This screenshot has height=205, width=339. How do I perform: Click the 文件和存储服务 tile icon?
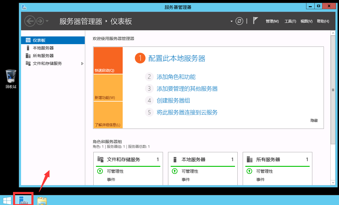(100, 159)
